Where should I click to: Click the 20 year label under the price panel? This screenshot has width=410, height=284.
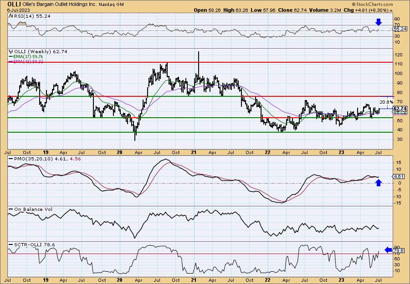click(120, 153)
